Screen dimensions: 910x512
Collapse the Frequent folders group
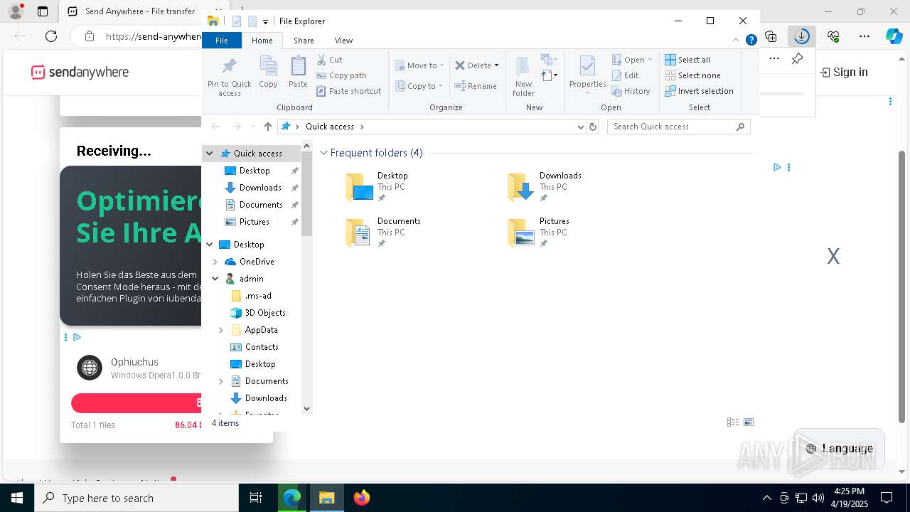tap(323, 153)
